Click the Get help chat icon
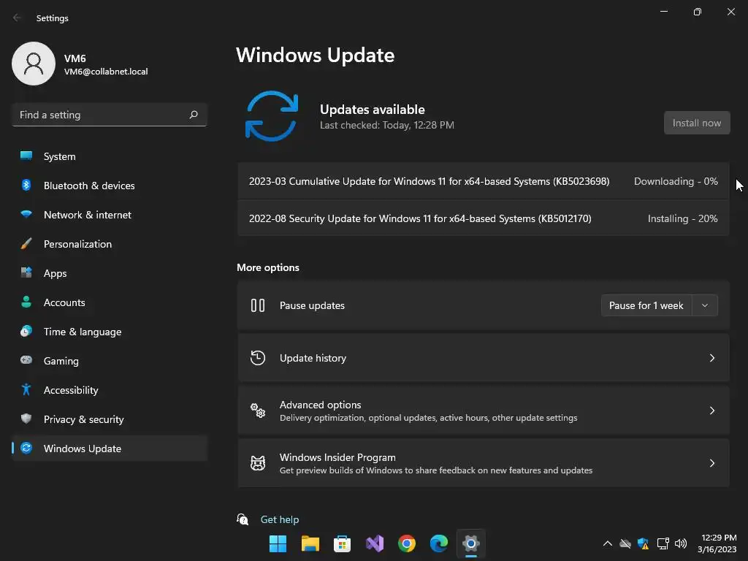The image size is (748, 561). [243, 519]
